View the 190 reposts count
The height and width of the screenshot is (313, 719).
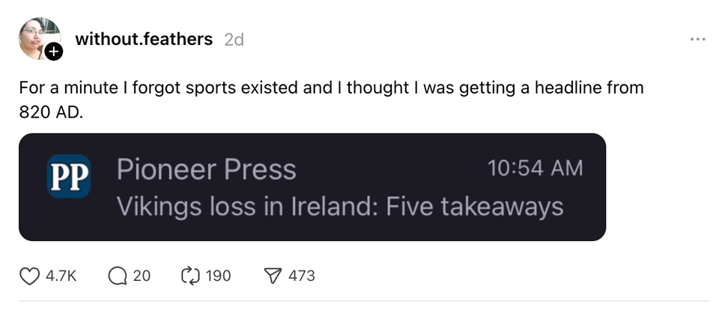click(x=218, y=276)
